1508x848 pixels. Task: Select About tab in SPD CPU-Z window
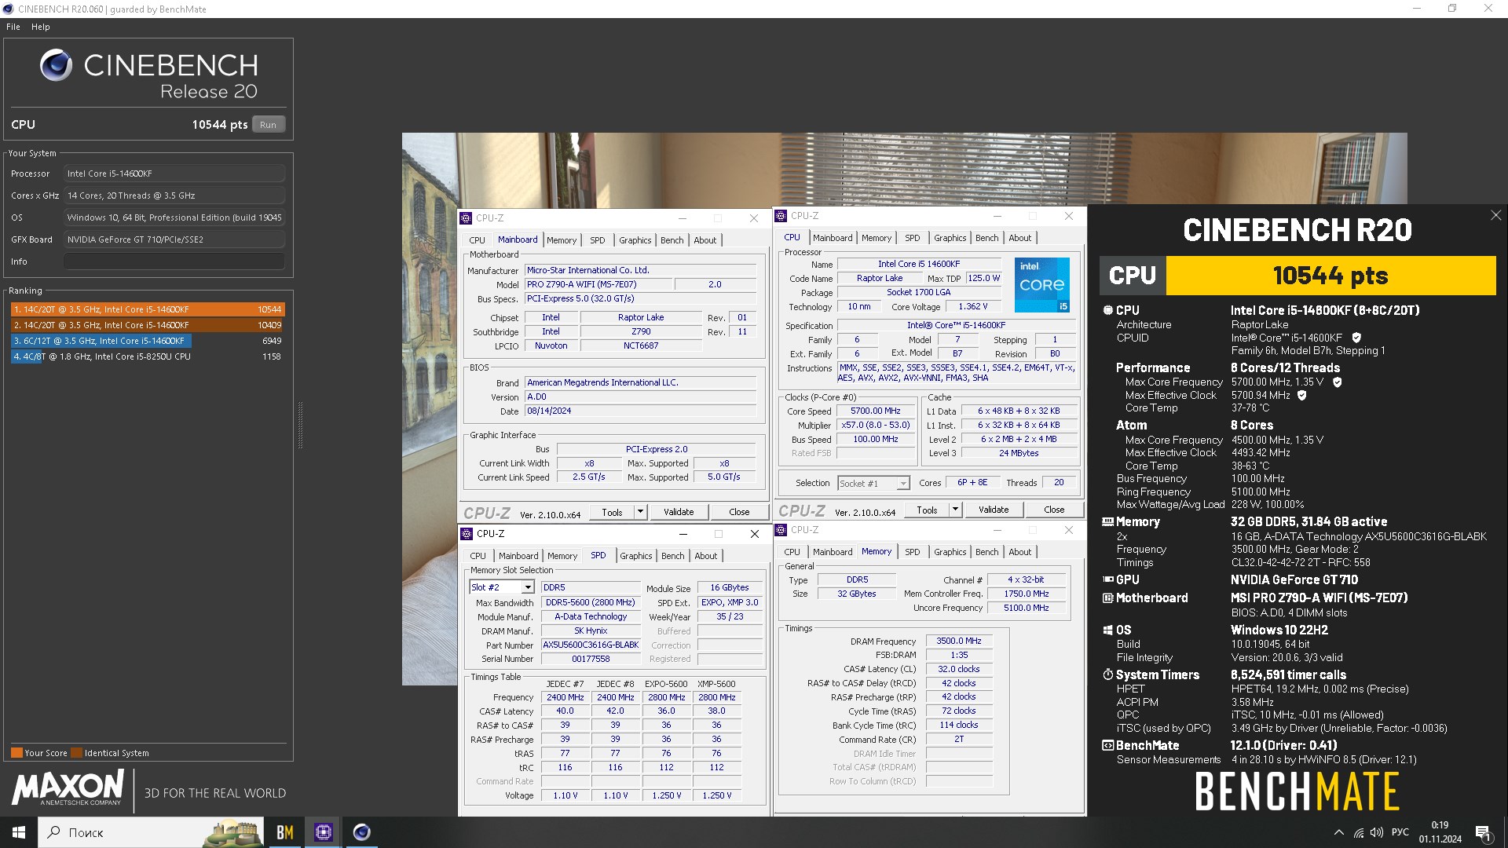point(705,556)
